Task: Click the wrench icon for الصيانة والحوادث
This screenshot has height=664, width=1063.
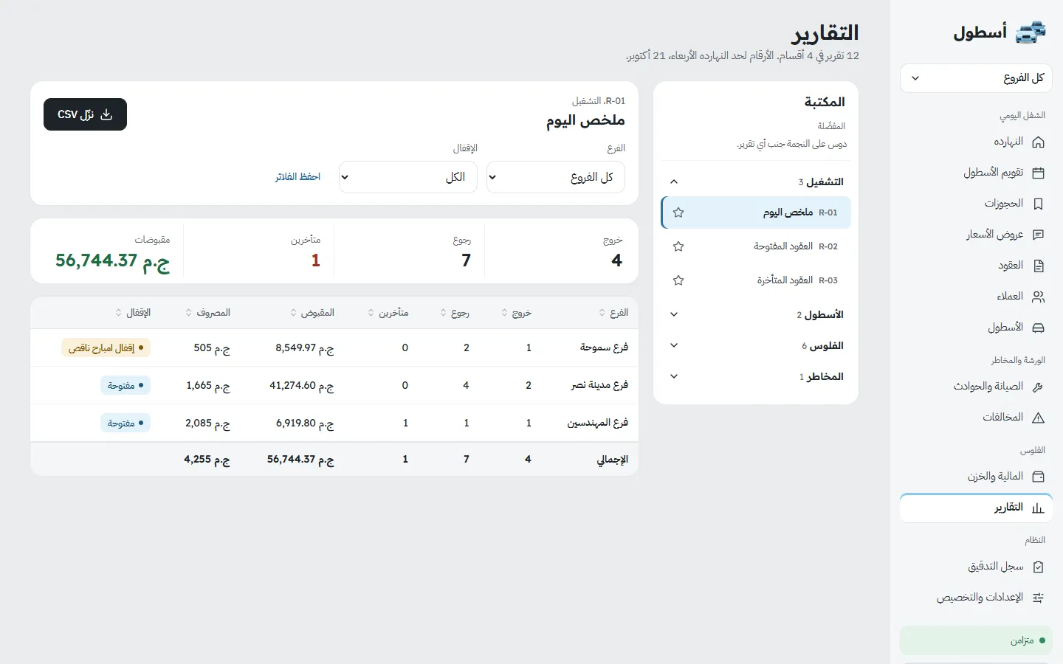Action: (1038, 387)
